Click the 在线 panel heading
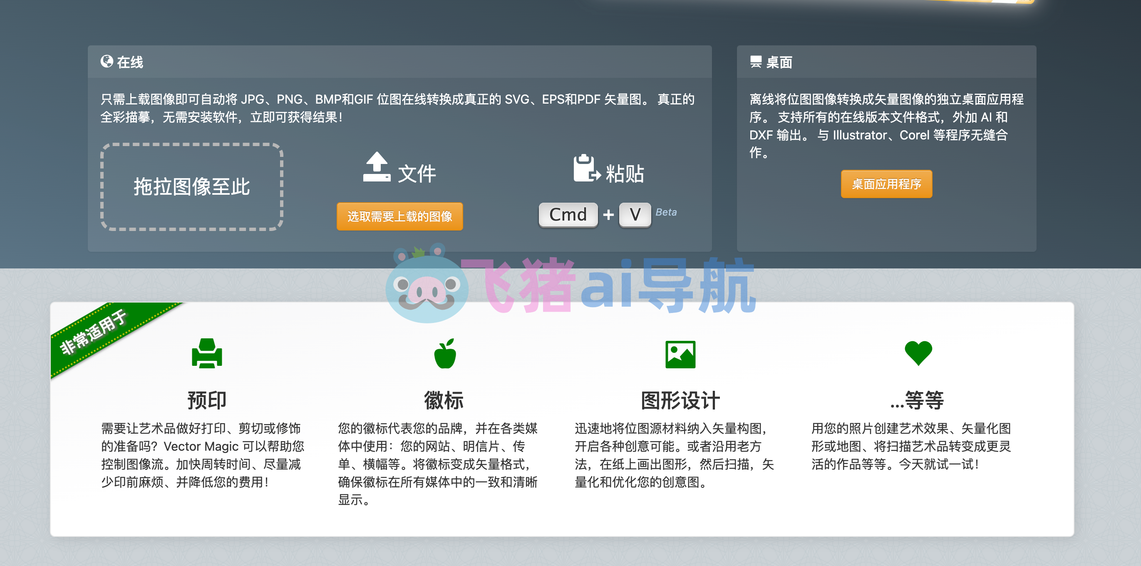 tap(130, 62)
